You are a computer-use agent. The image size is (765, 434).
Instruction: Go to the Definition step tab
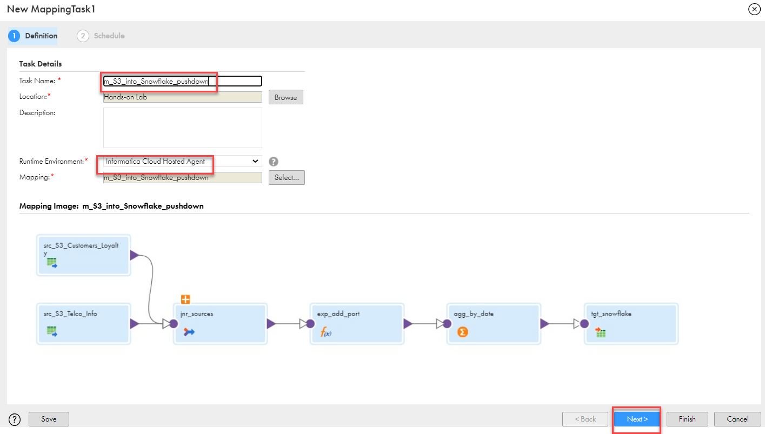(34, 36)
